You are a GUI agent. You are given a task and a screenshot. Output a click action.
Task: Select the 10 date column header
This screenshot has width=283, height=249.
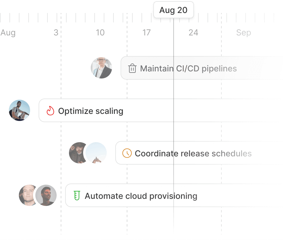point(100,33)
